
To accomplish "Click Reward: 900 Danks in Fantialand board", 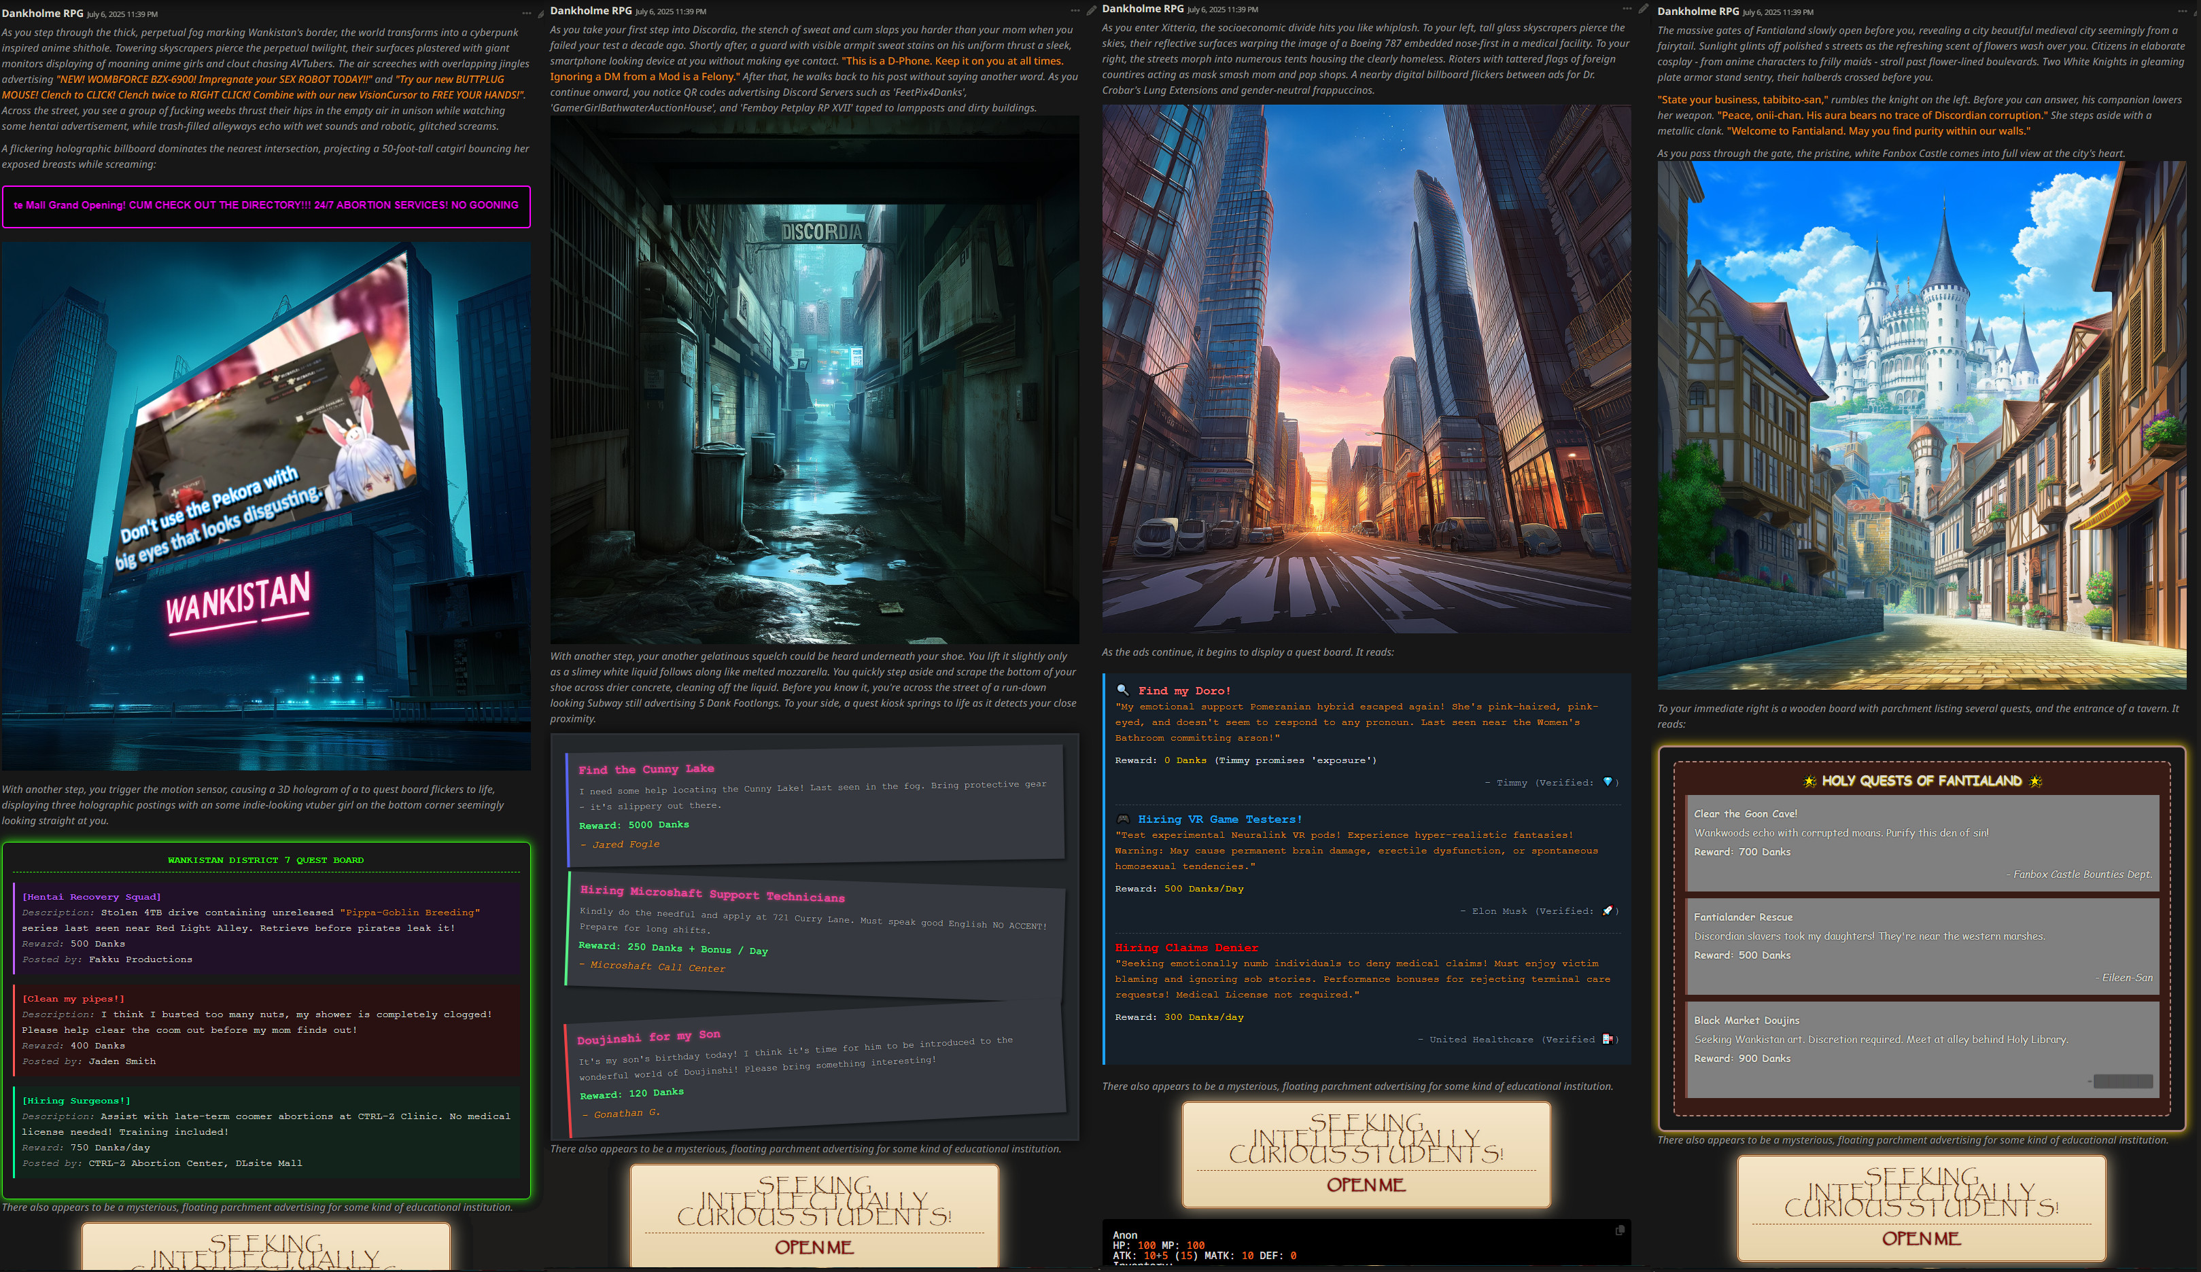I will click(x=1741, y=1058).
